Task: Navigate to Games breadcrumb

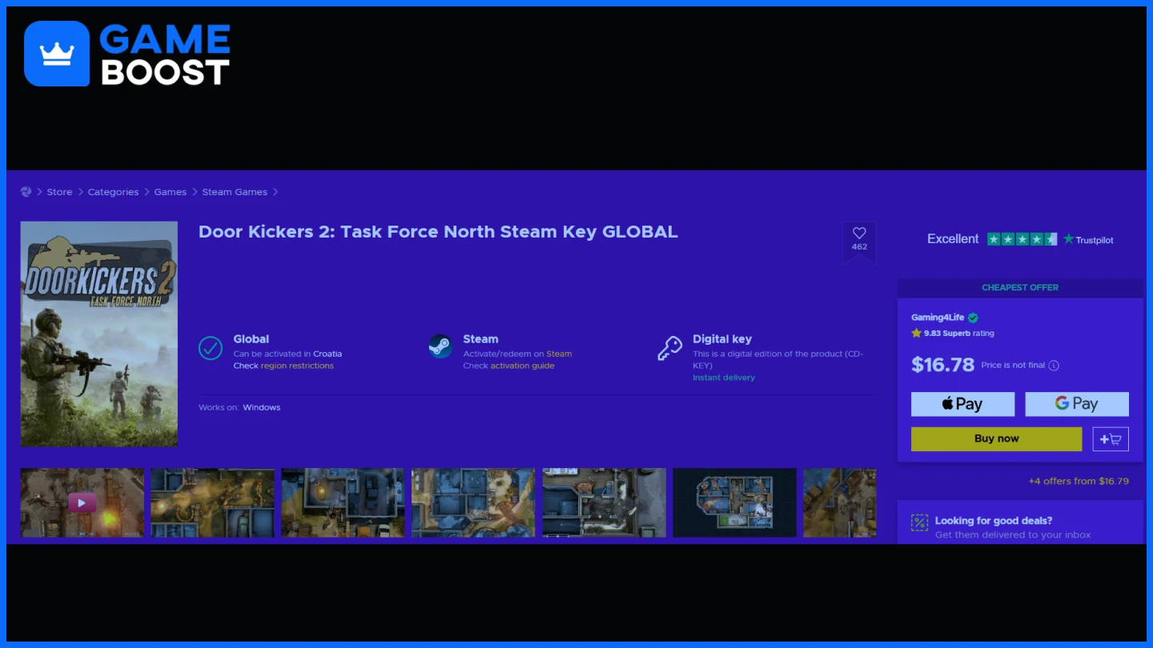Action: point(170,192)
